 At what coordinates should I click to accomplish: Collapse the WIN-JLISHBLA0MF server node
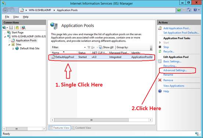[x=5, y=37]
